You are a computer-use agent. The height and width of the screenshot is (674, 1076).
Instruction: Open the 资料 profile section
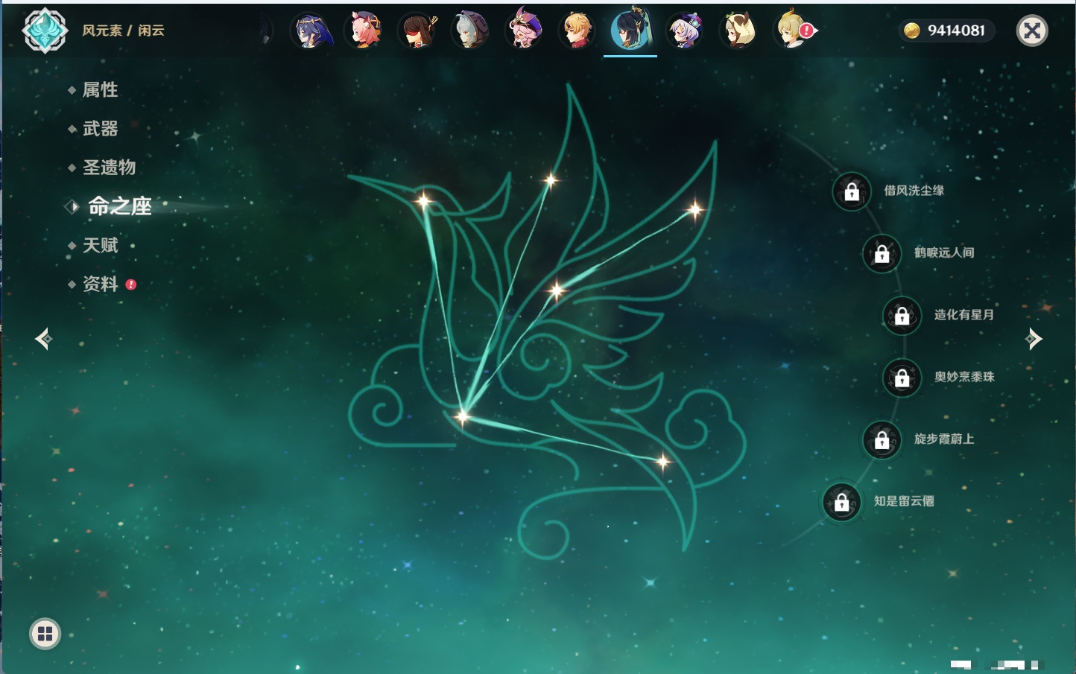(100, 284)
